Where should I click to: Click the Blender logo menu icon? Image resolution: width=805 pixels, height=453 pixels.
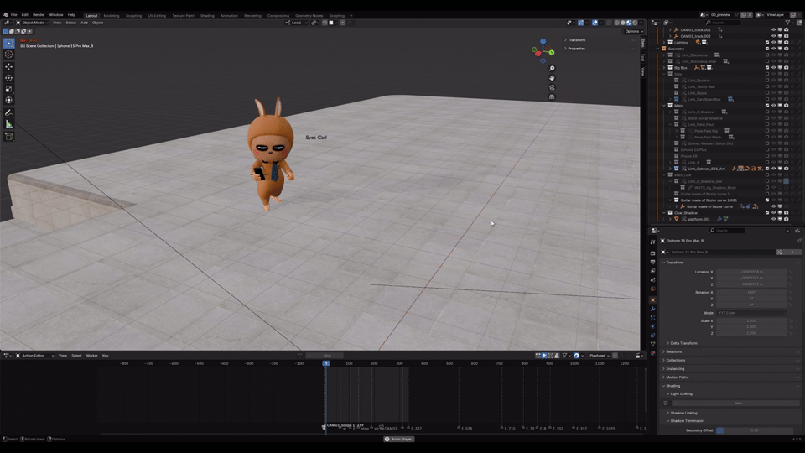point(6,15)
